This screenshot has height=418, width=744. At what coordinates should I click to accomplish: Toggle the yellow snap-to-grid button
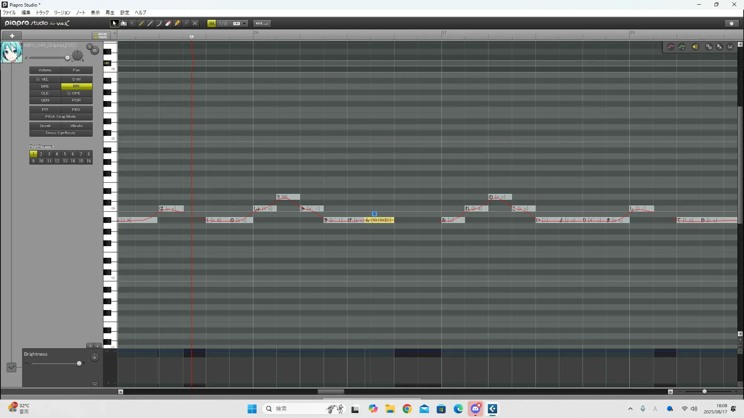[212, 24]
